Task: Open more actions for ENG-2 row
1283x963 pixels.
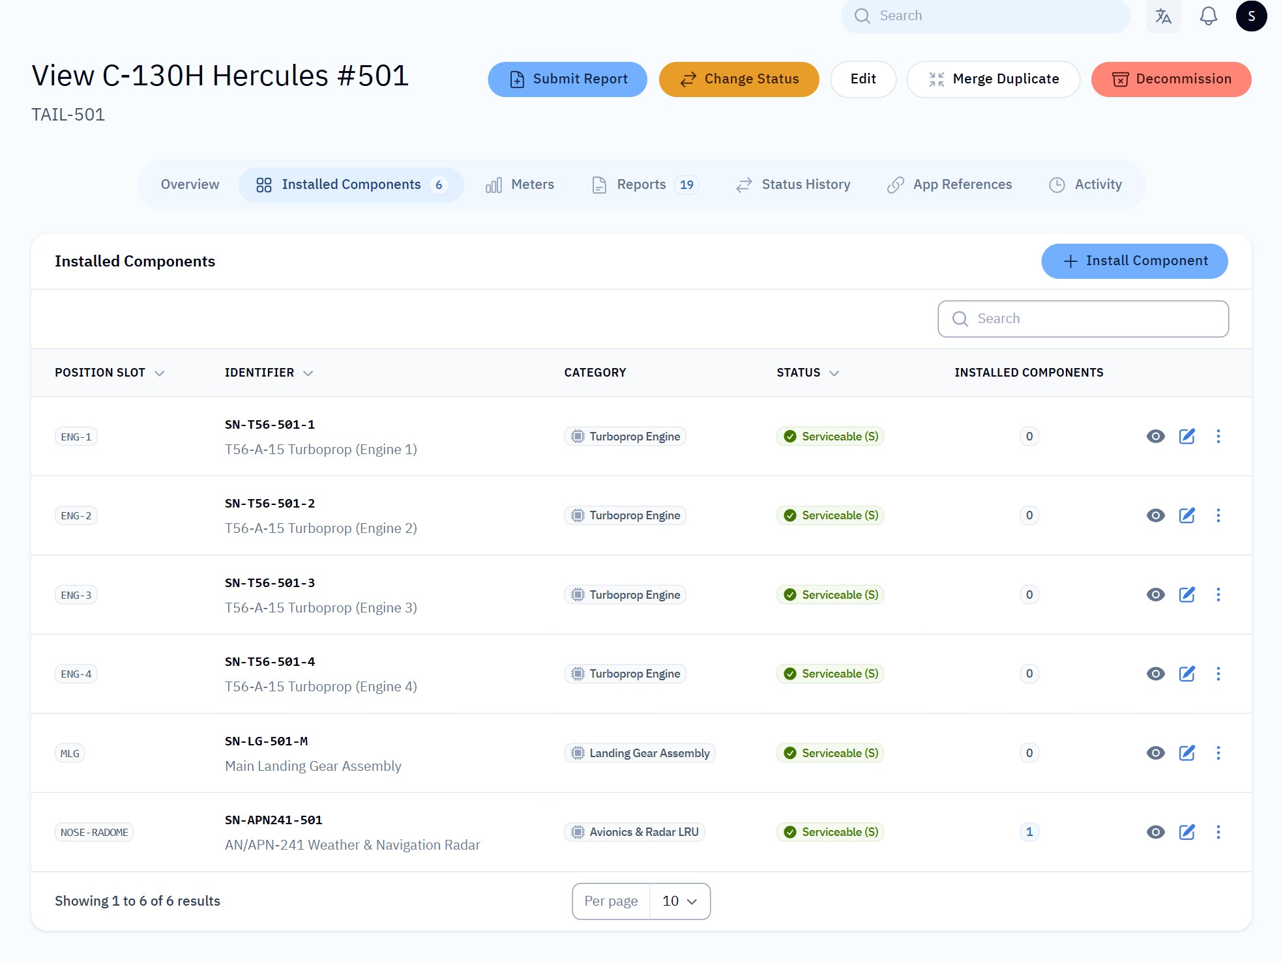Action: click(1218, 515)
